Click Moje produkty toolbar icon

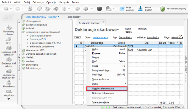coord(122,9)
